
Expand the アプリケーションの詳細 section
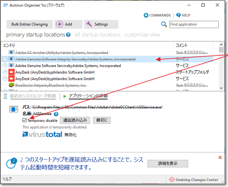click(88, 96)
